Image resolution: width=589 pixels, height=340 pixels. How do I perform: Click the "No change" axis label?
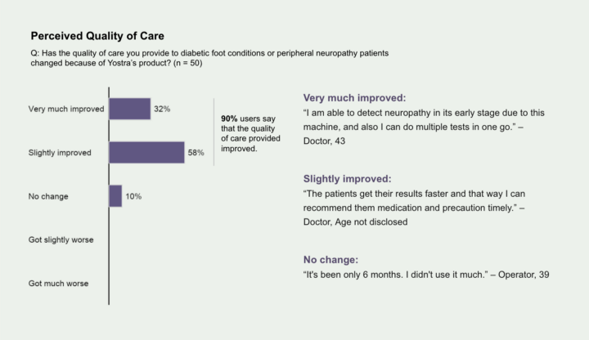coord(48,197)
